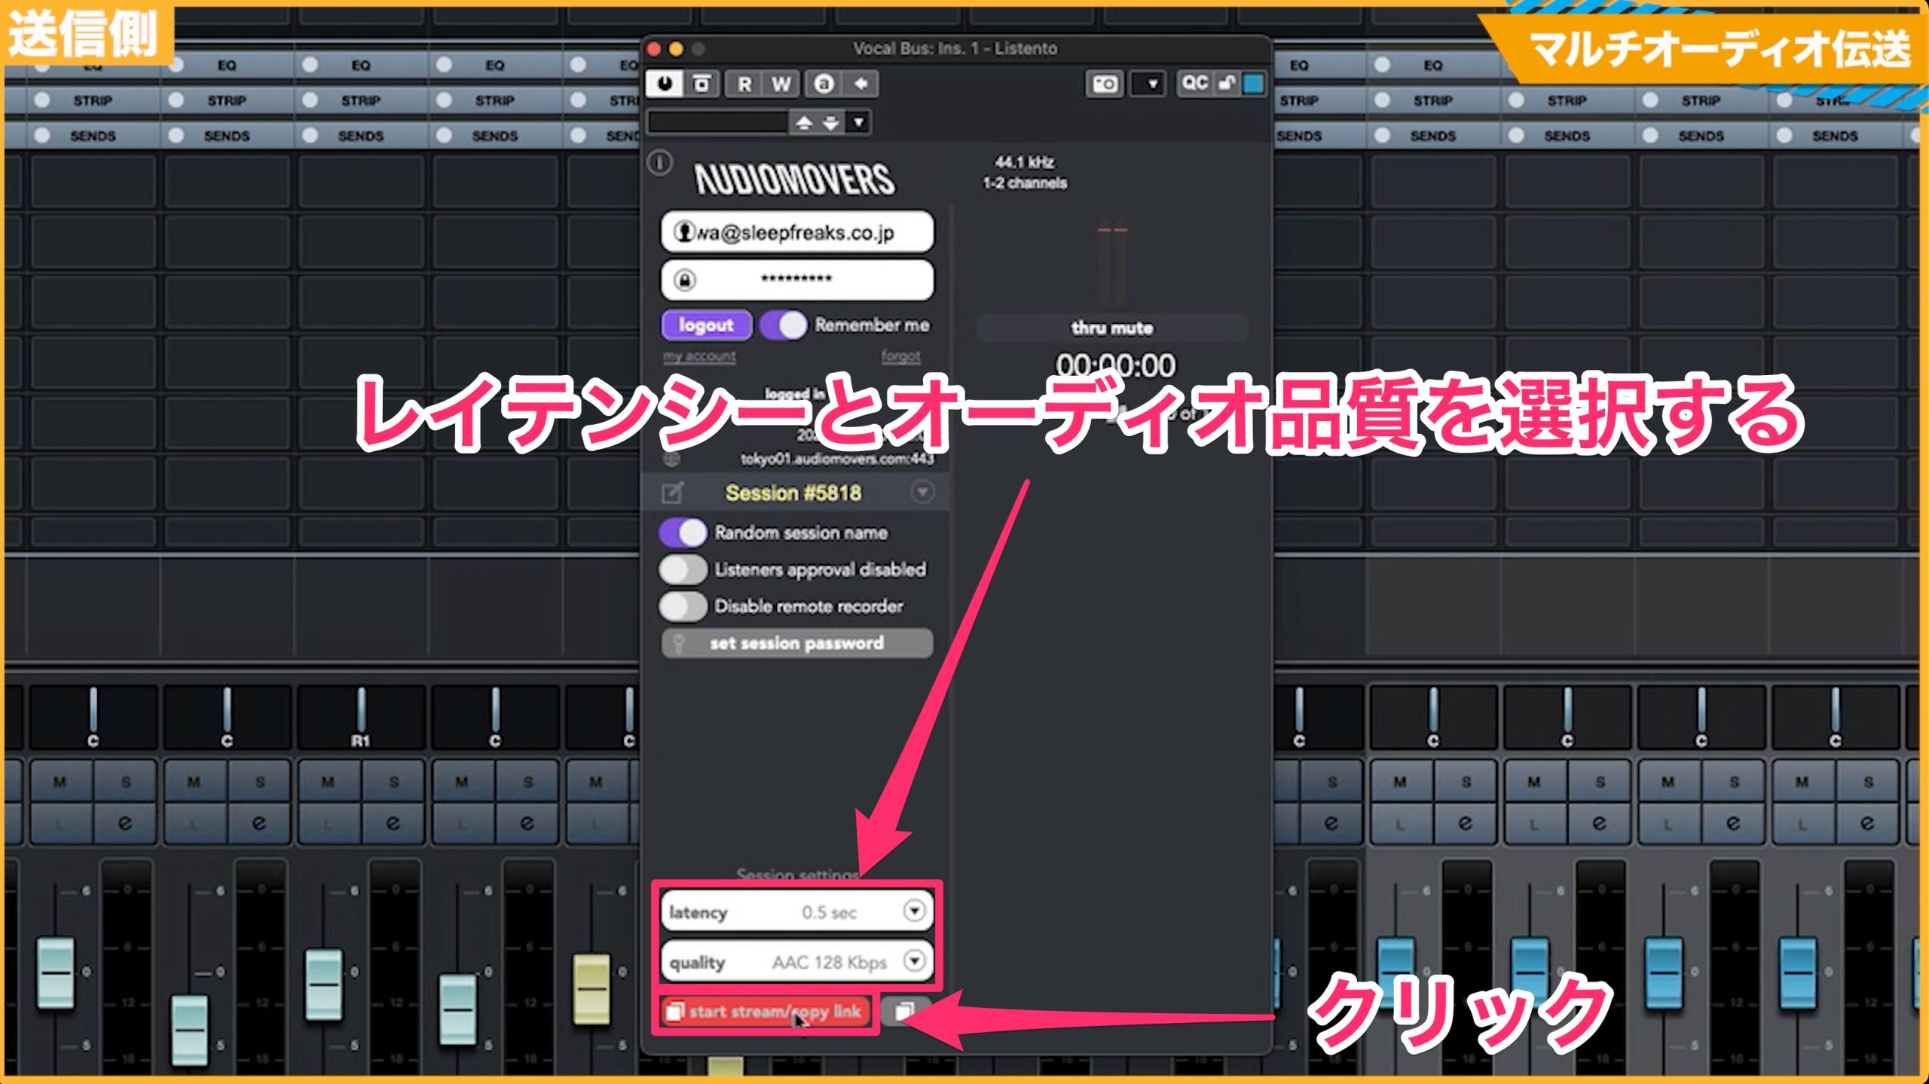Open the my account link
The height and width of the screenshot is (1084, 1929).
click(699, 356)
